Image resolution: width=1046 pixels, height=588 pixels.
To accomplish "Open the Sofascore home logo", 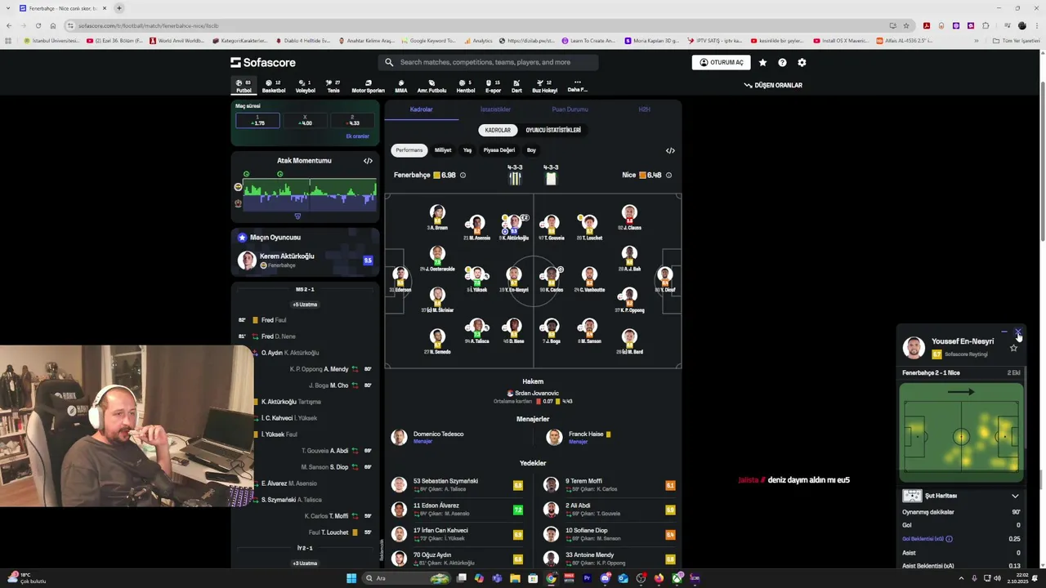I will [263, 62].
